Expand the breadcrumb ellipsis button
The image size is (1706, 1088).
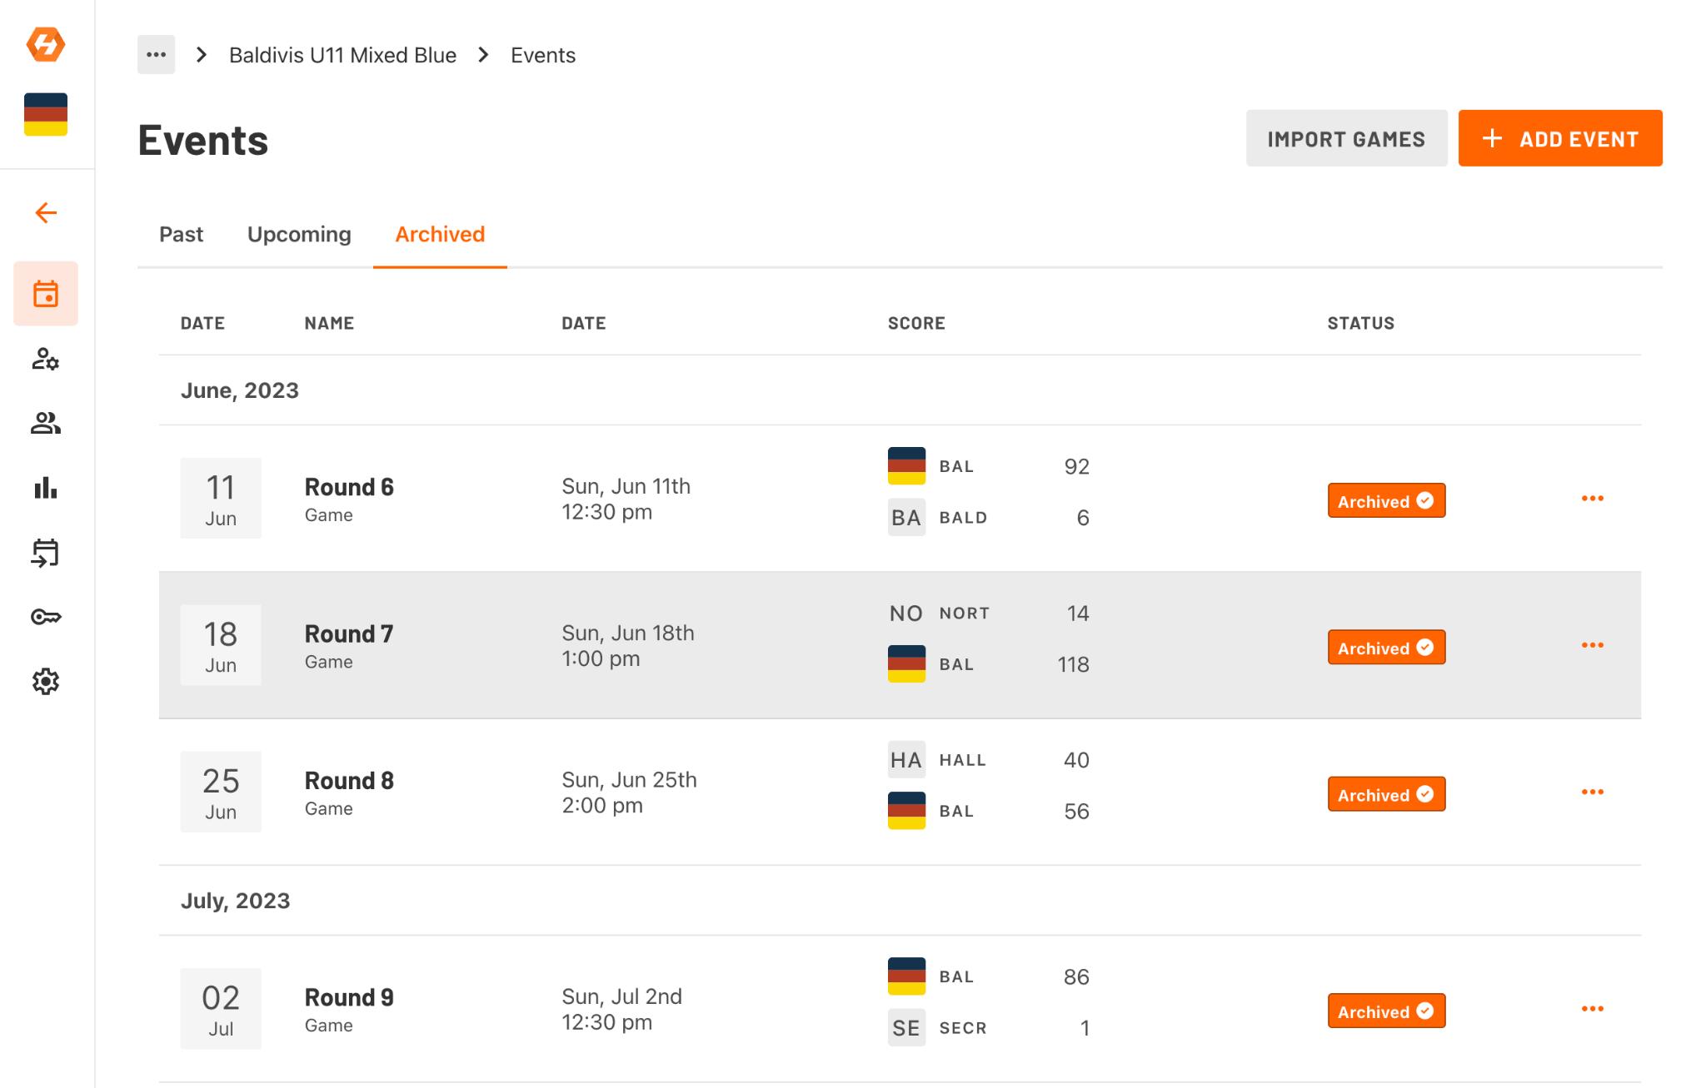point(156,55)
